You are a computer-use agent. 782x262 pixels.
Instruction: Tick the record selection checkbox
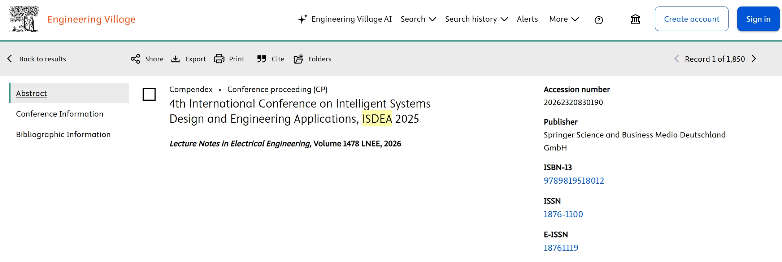(x=149, y=94)
